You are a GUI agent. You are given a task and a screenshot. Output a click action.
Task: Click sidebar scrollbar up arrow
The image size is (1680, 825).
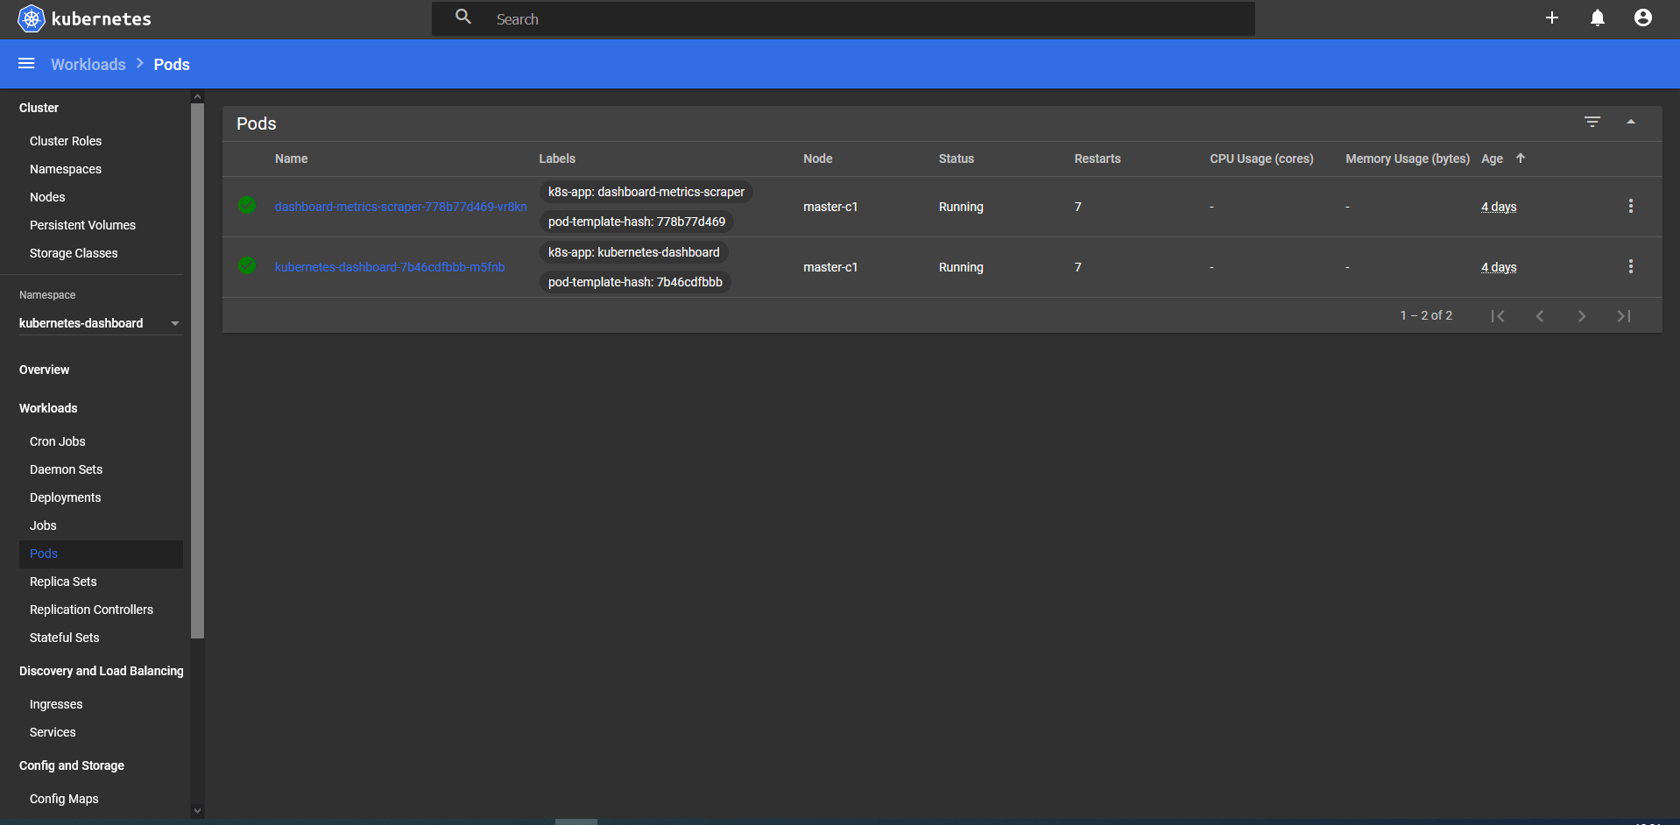[x=197, y=96]
